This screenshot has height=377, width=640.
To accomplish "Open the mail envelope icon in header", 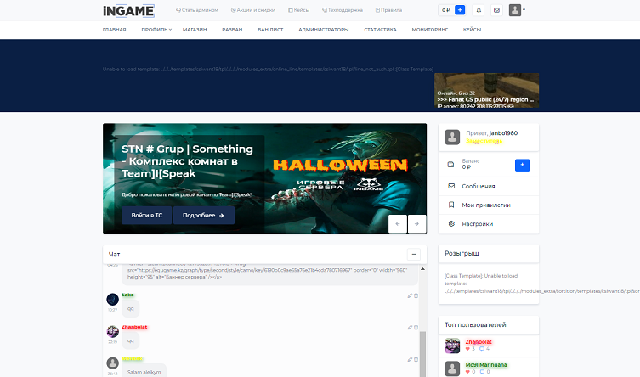I will (x=496, y=10).
